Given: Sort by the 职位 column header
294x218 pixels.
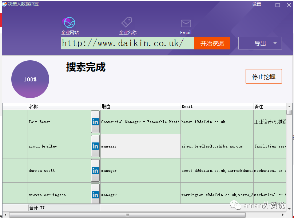Looking at the screenshot, I should pyautogui.click(x=140, y=106).
